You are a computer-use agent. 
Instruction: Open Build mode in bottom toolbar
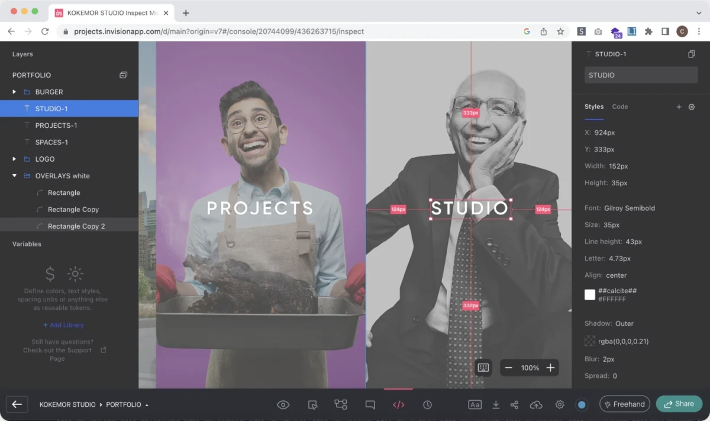313,404
